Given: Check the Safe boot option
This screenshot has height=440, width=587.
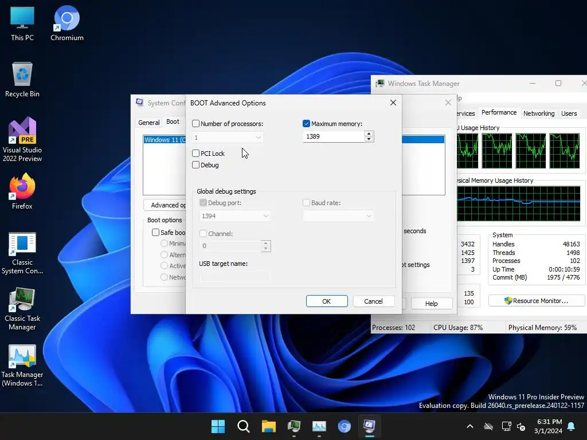Looking at the screenshot, I should [x=155, y=233].
